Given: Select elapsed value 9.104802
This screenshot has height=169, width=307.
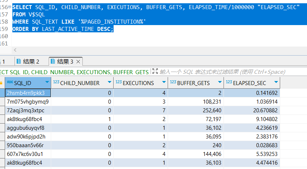Looking at the screenshot, I should (252, 119).
